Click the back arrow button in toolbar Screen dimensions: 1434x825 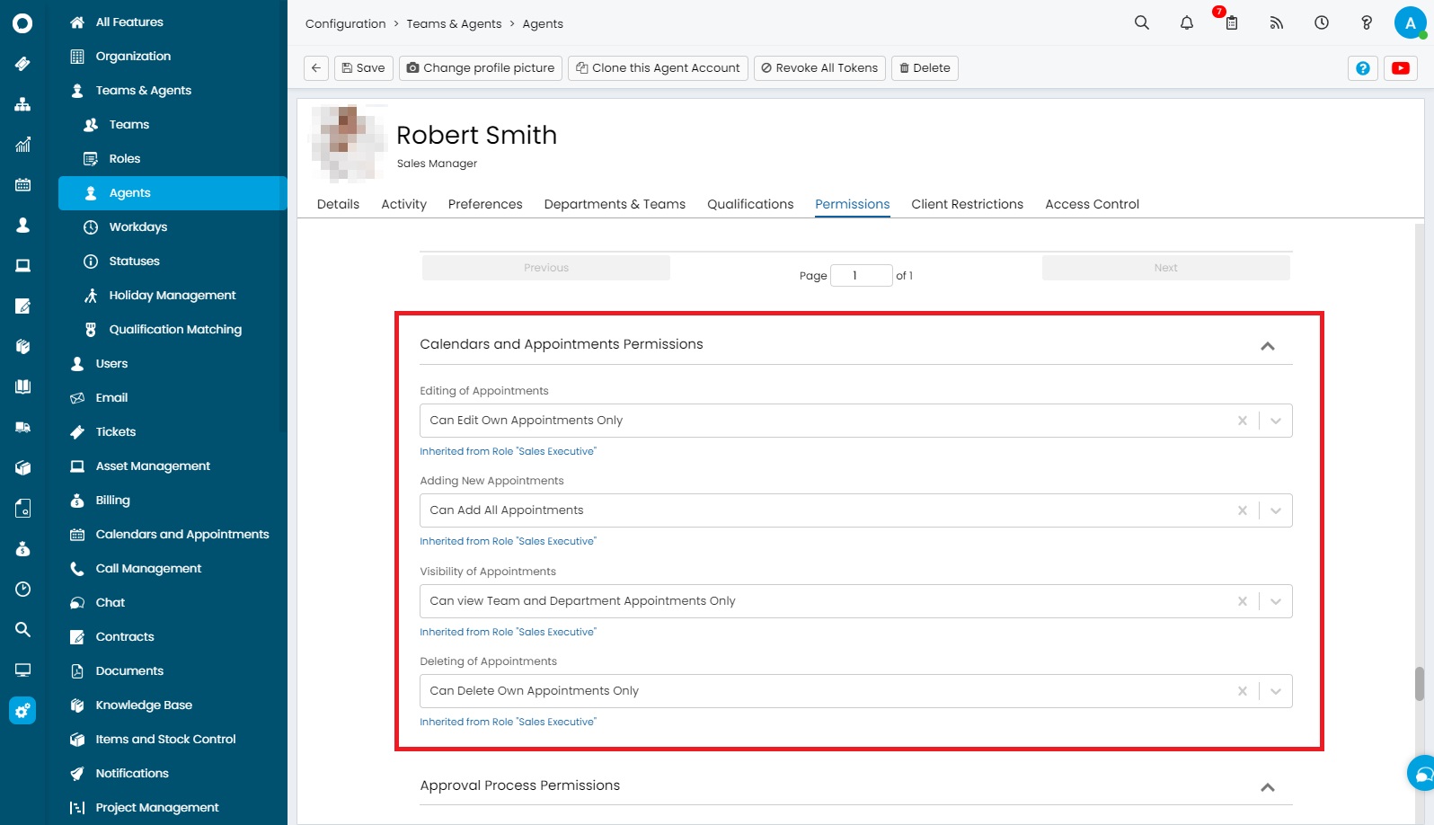click(x=316, y=68)
